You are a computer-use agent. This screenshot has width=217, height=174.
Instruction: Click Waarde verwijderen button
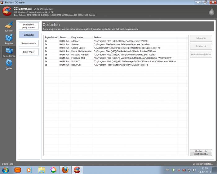coord(201,54)
